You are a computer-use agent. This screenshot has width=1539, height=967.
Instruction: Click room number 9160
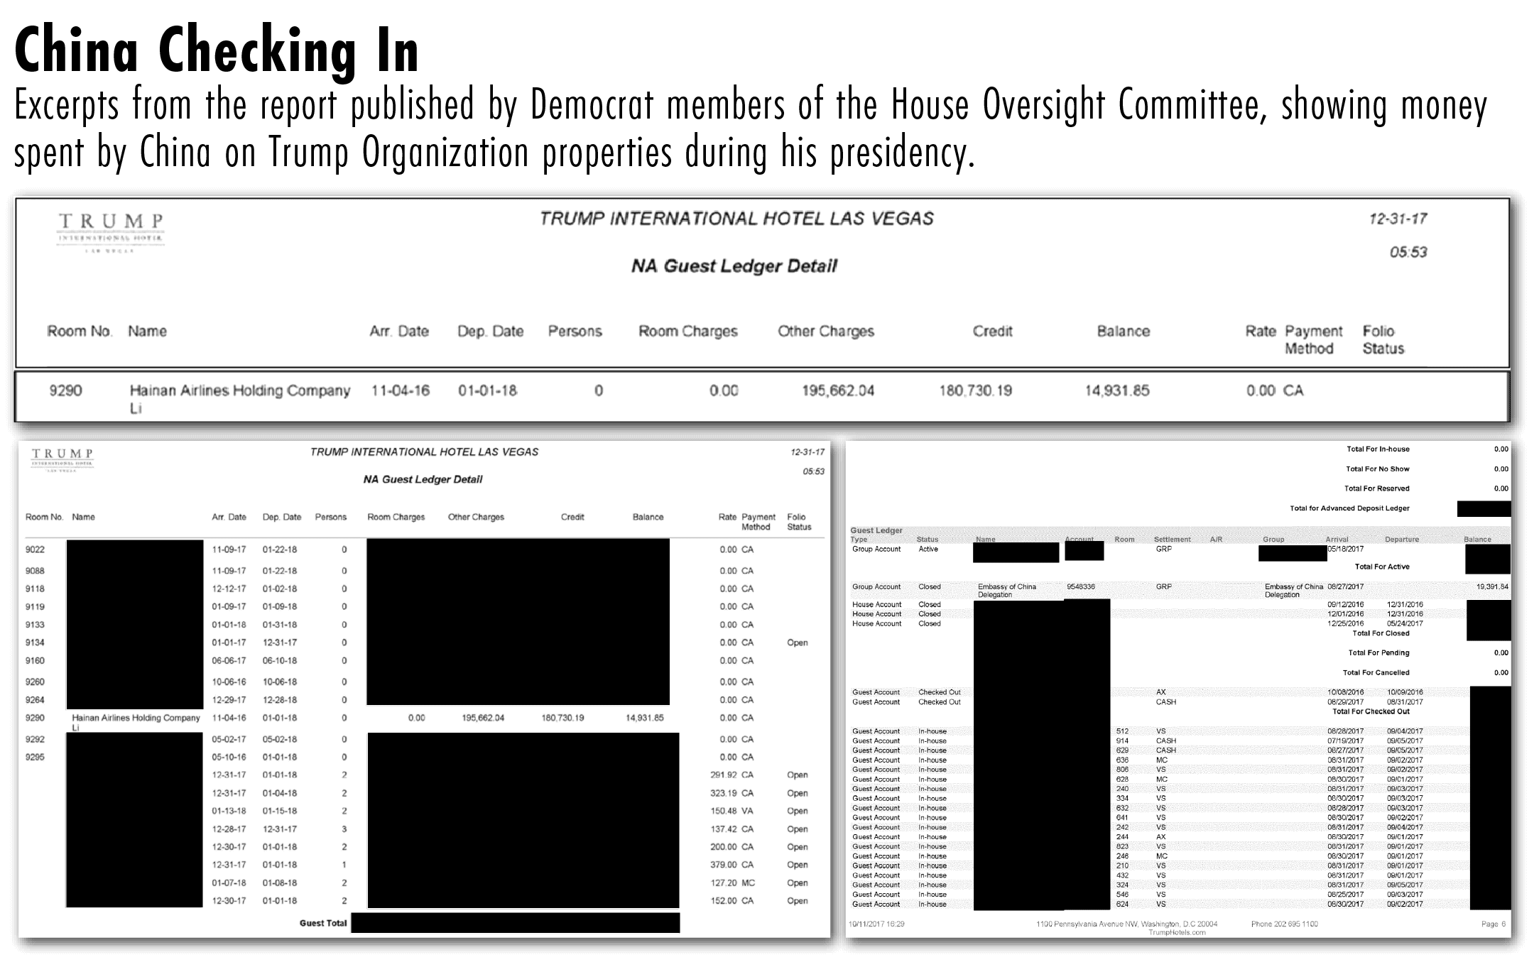point(35,660)
